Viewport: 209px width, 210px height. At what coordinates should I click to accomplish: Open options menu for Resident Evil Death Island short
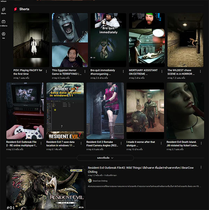pos(201,143)
